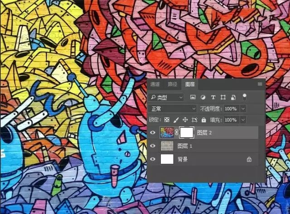
Task: Filter for smart objects icon
Action: pos(233,97)
